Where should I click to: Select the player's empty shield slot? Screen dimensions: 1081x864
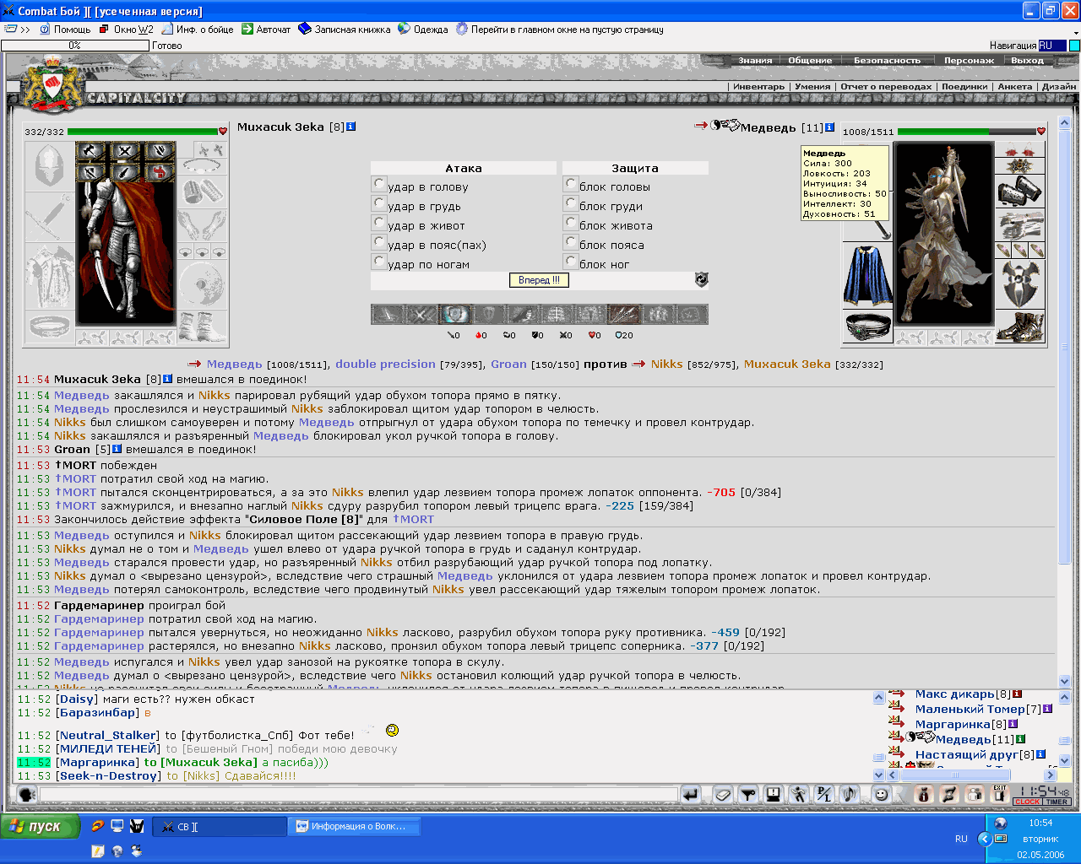pyautogui.click(x=202, y=285)
